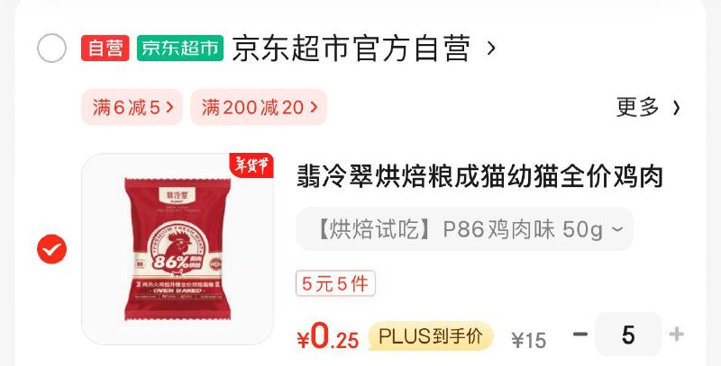Decrease the quantity with the minus icon
Viewport: 721px width, 366px height.
point(580,335)
